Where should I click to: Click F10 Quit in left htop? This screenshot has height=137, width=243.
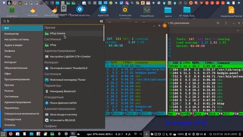click(x=158, y=113)
